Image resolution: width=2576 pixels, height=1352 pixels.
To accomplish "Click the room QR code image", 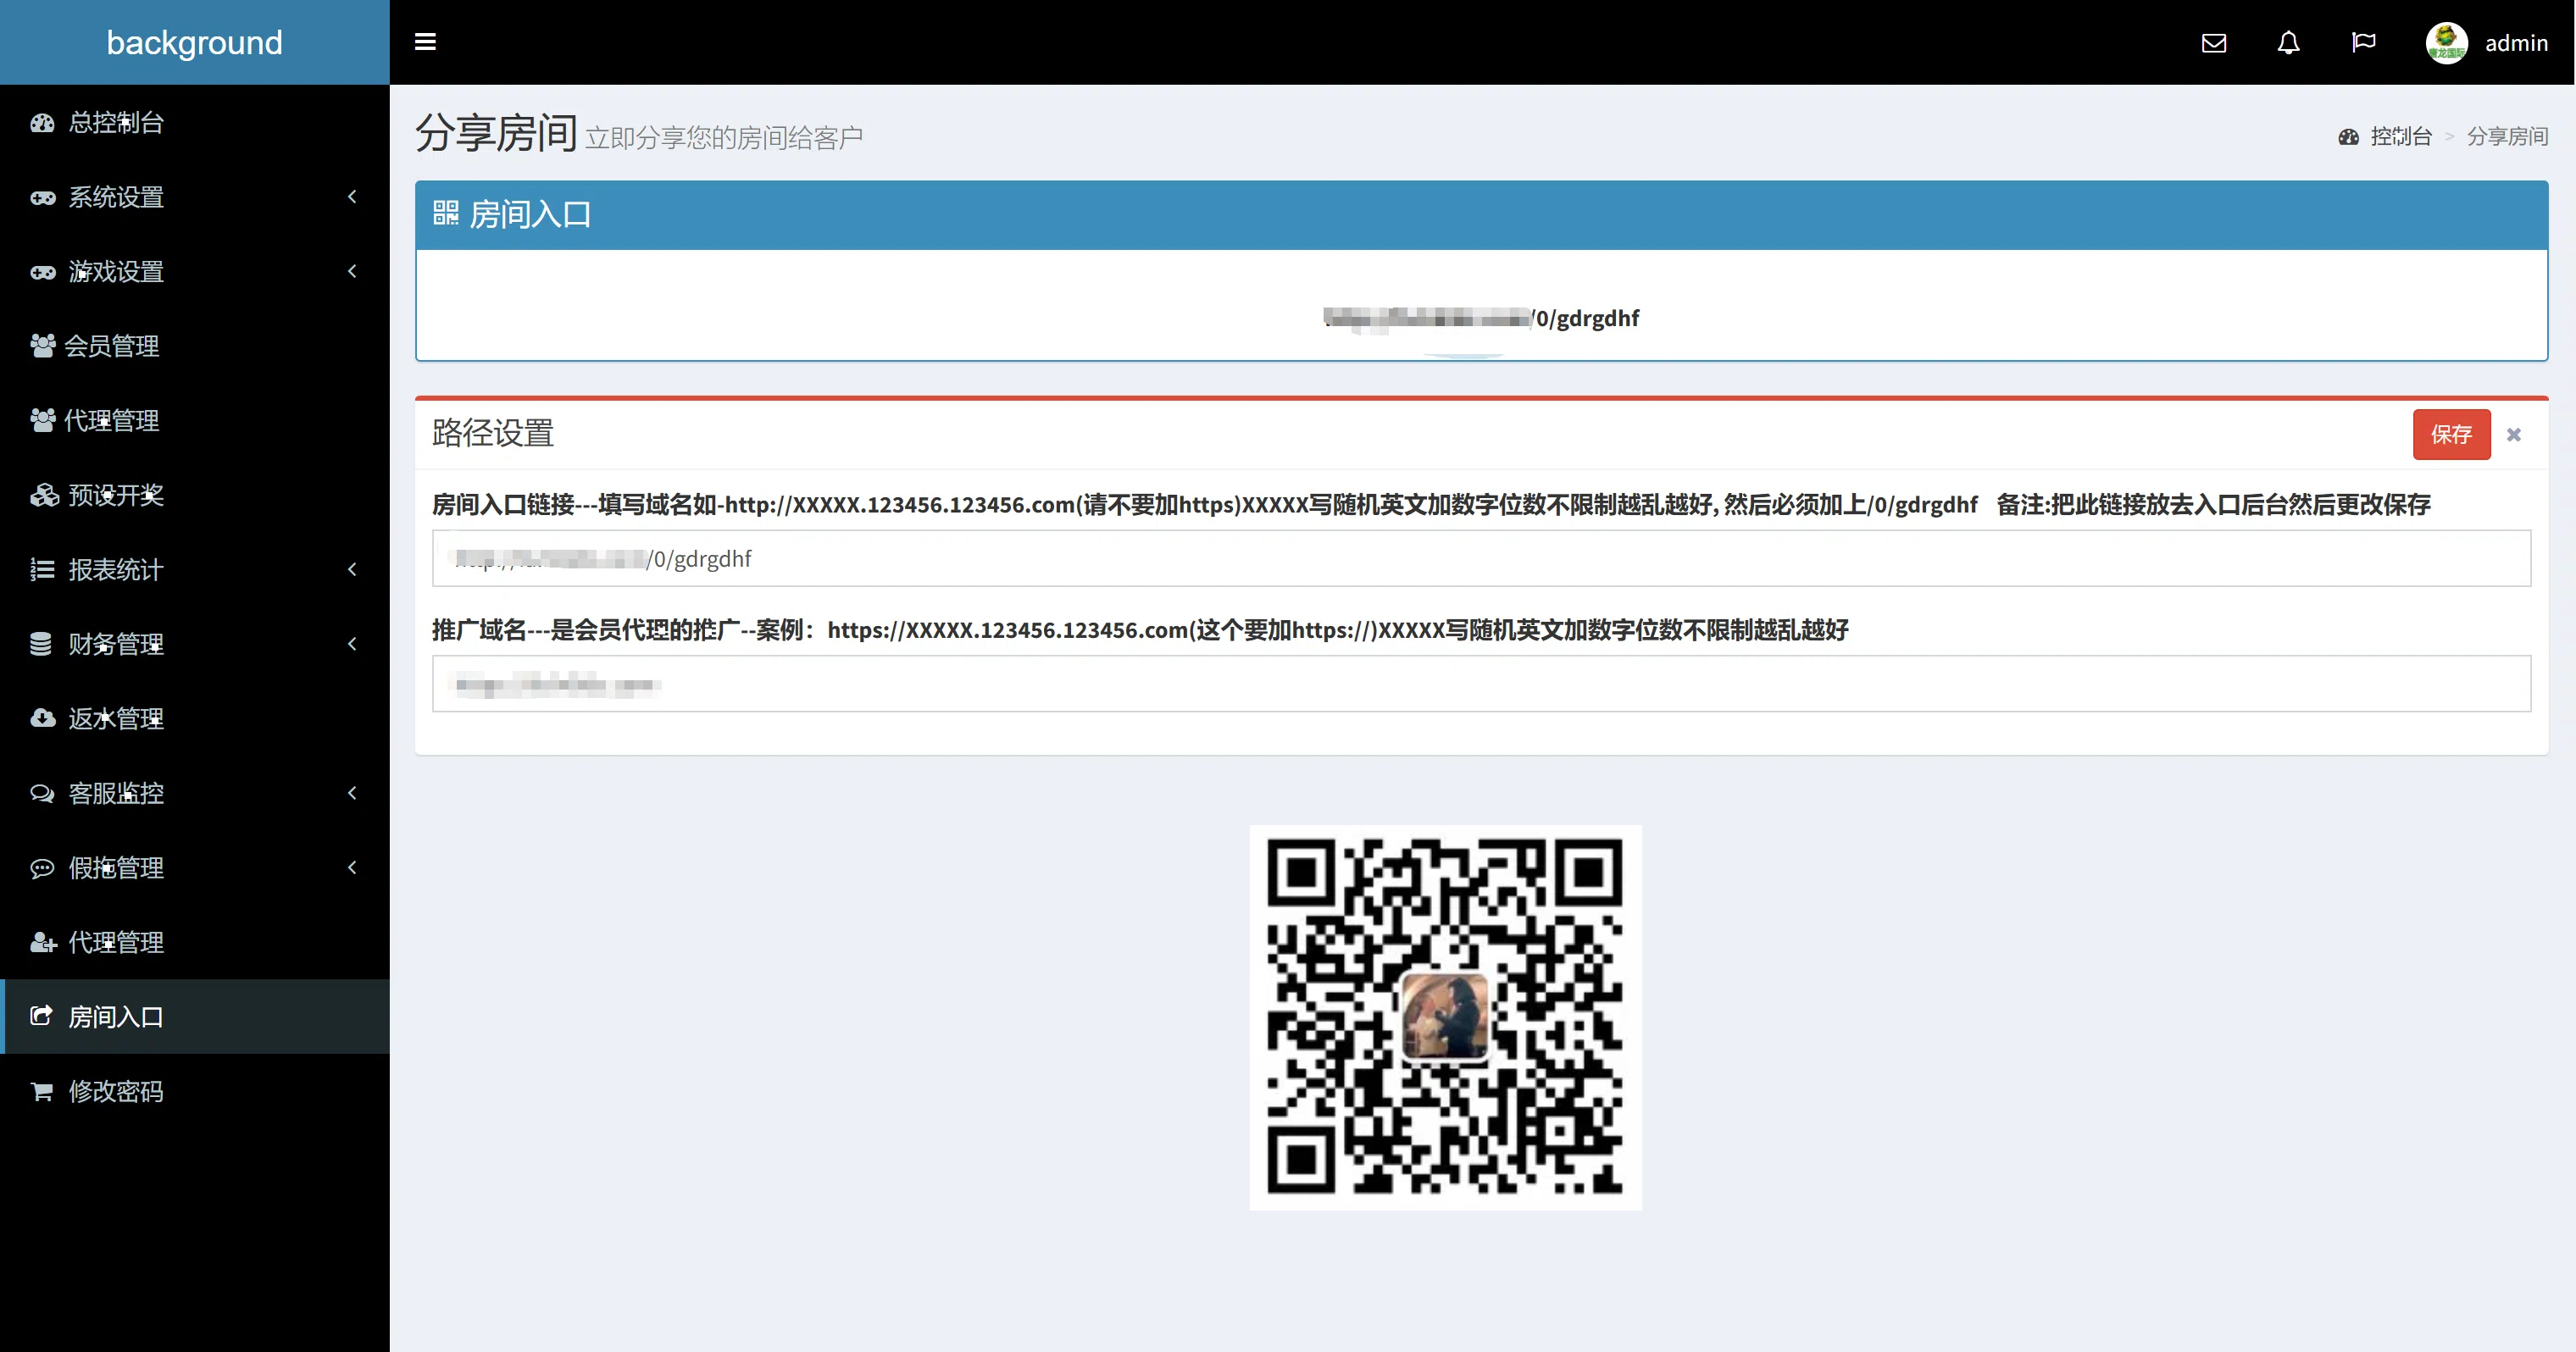I will (1445, 1017).
